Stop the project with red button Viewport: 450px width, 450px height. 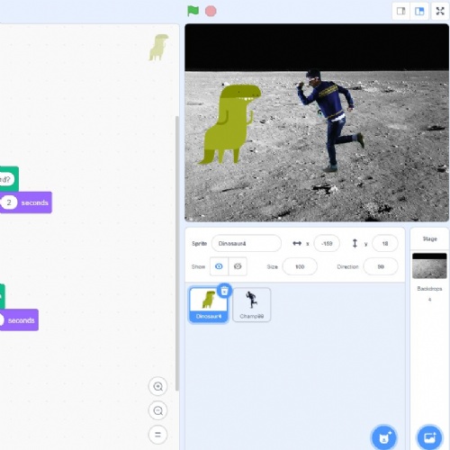click(x=211, y=11)
